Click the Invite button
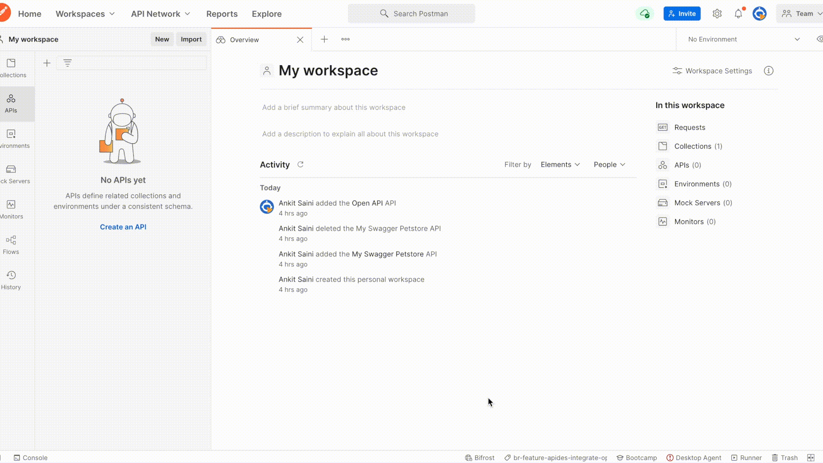823x463 pixels. [682, 14]
